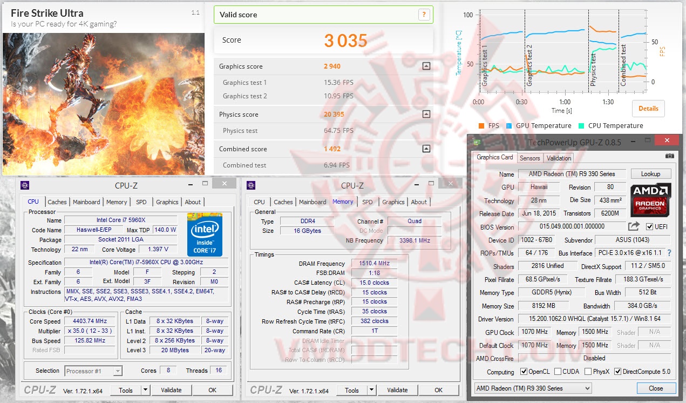Open the SPD tab in left CPU-Z window
The image size is (686, 403).
tap(141, 202)
